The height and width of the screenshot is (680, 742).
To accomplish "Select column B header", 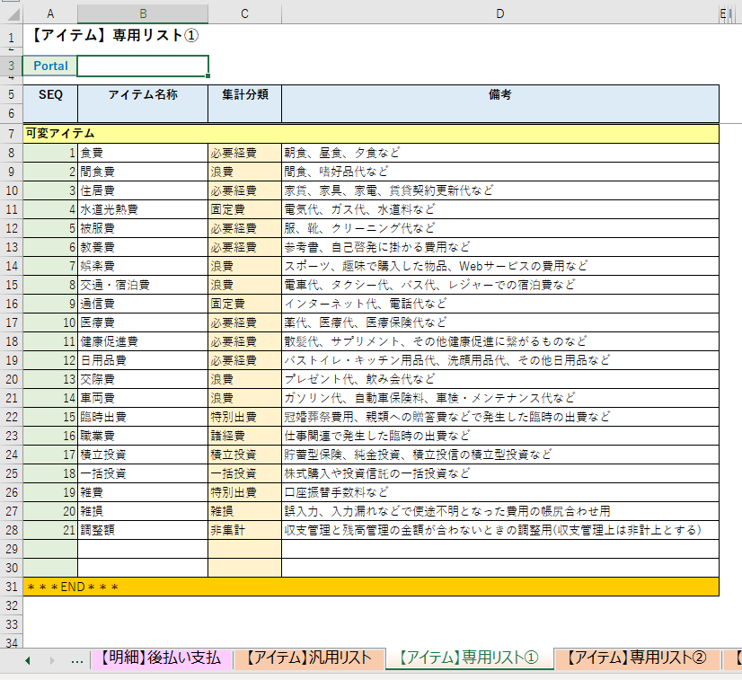I will coord(143,14).
